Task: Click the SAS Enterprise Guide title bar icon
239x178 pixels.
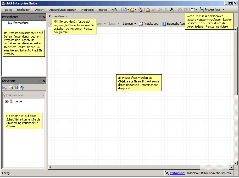Action: (x=3, y=3)
